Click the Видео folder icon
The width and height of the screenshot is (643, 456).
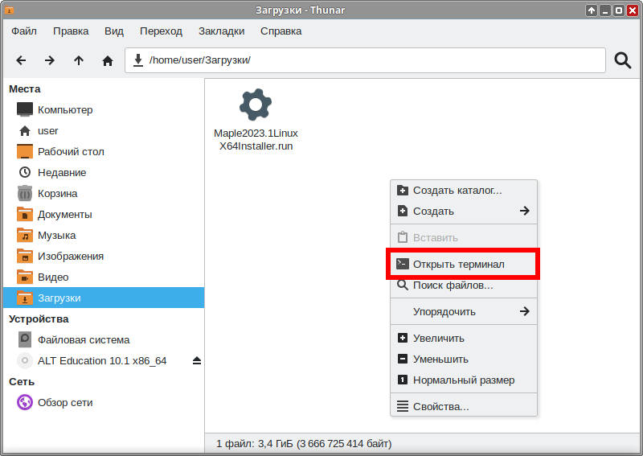pyautogui.click(x=25, y=277)
